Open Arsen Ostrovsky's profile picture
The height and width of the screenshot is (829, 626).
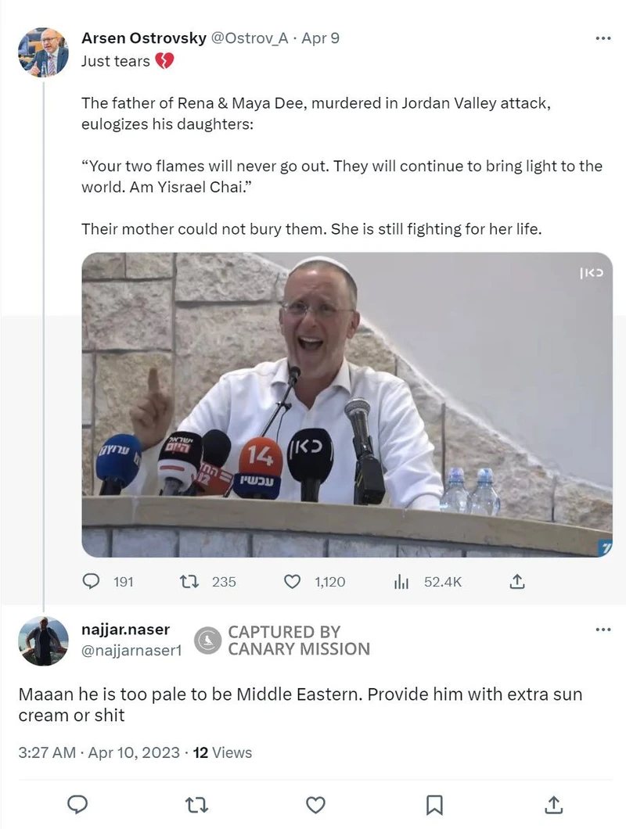point(43,52)
